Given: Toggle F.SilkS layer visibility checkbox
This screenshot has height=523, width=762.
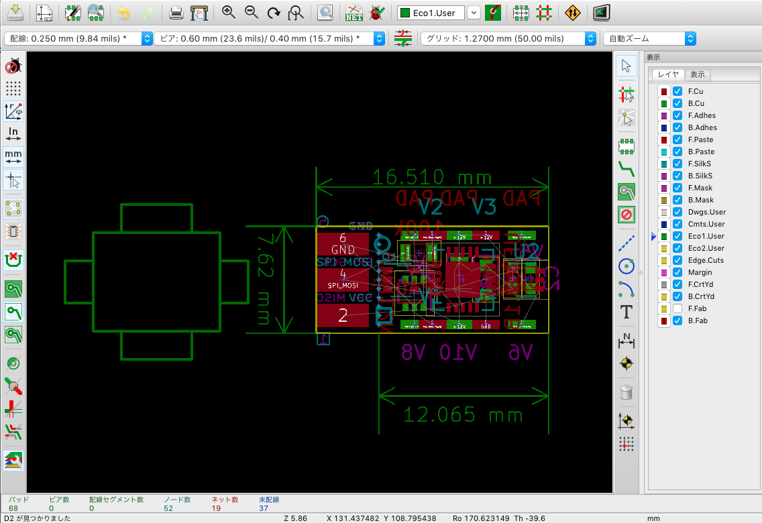Looking at the screenshot, I should click(x=677, y=164).
